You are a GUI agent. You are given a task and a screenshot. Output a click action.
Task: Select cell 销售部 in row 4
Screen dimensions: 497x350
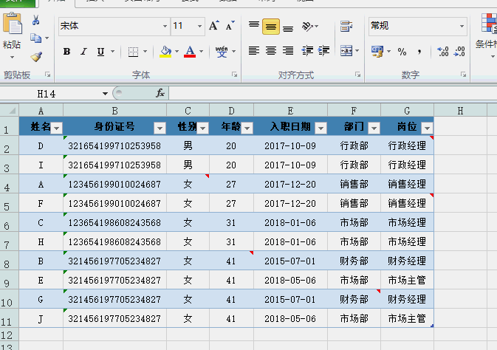pyautogui.click(x=354, y=184)
